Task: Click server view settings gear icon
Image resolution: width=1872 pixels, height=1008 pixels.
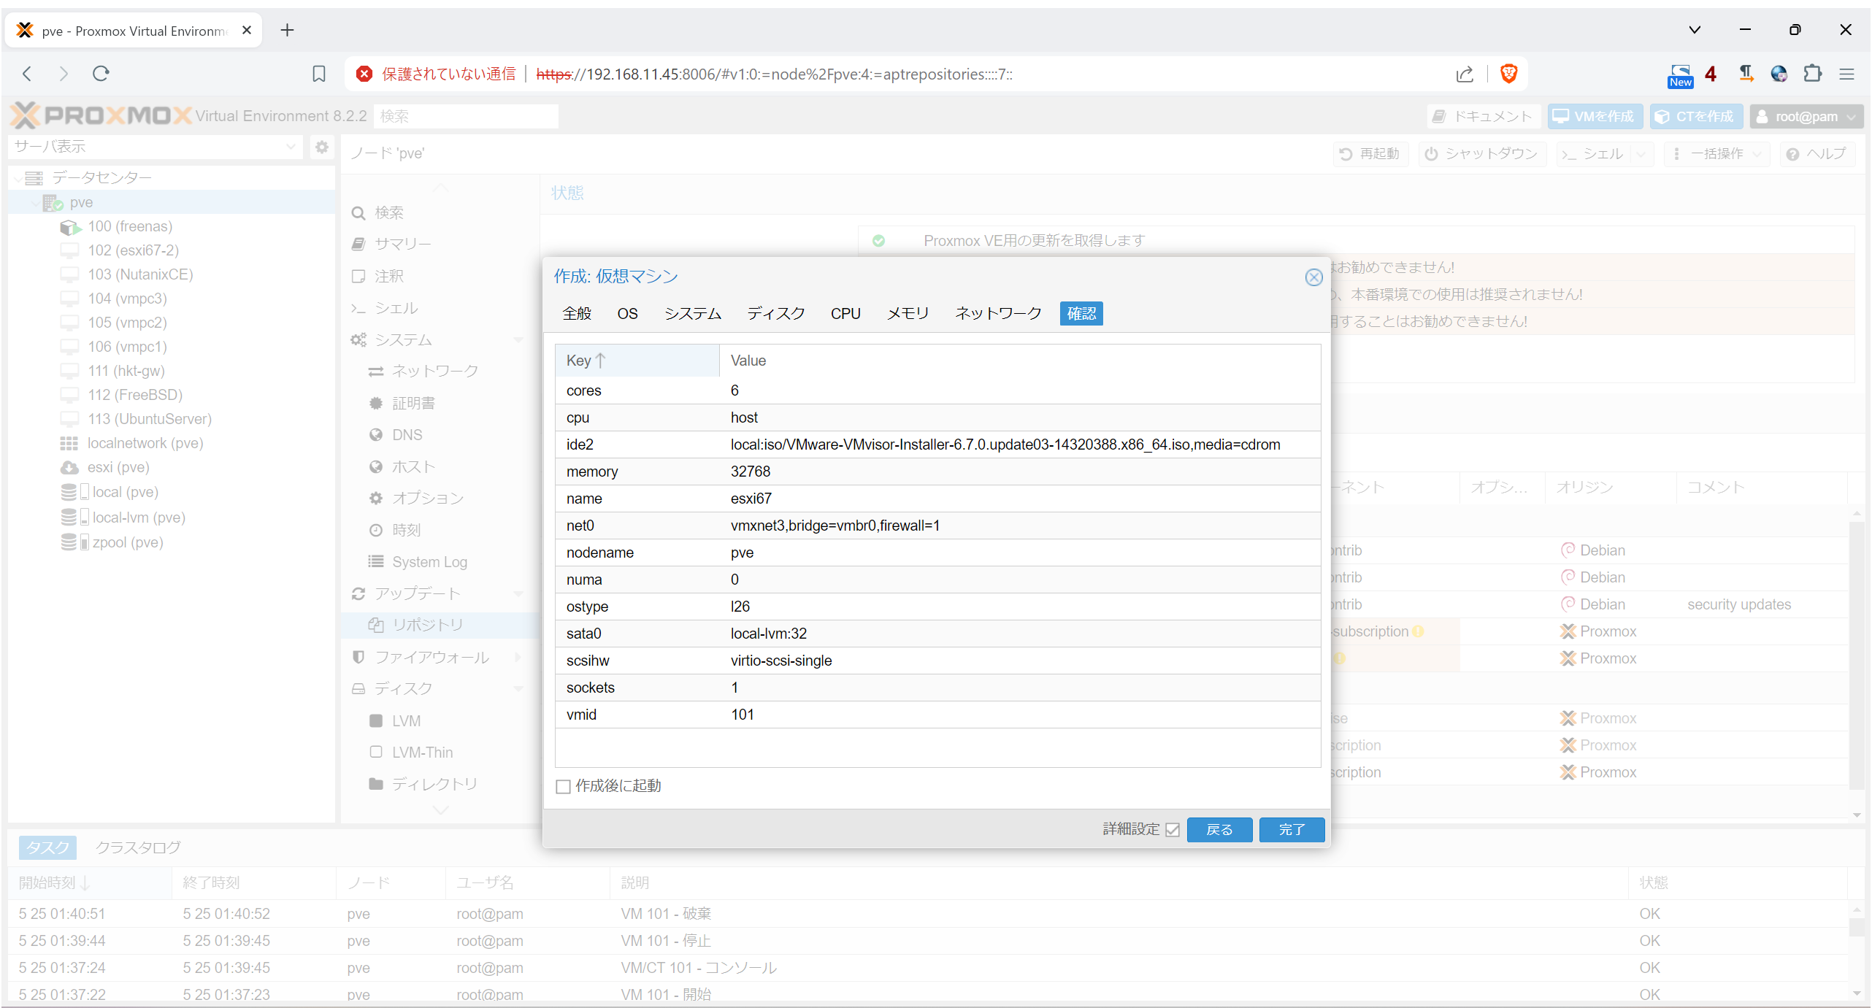Action: (x=321, y=147)
